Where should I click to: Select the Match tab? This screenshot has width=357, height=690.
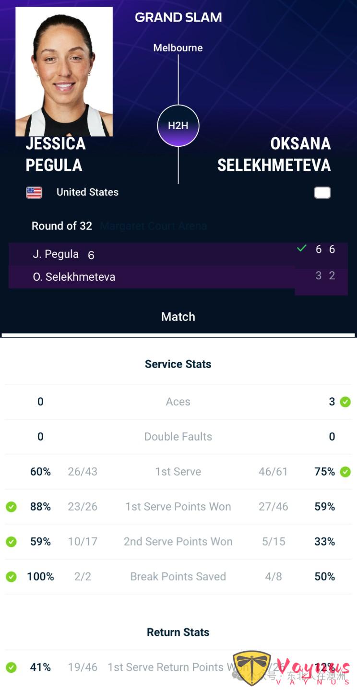pos(178,317)
